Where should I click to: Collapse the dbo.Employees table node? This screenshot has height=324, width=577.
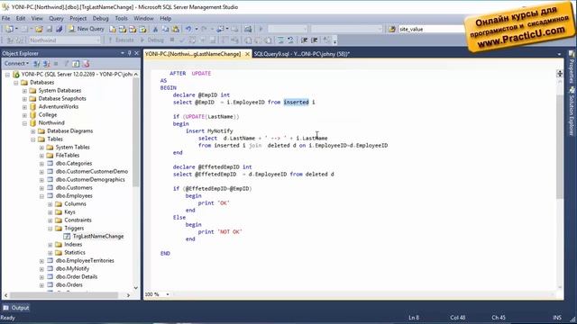tap(41, 196)
